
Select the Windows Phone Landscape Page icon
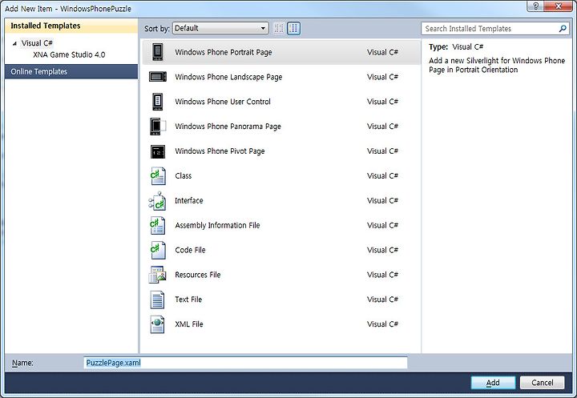tap(158, 77)
